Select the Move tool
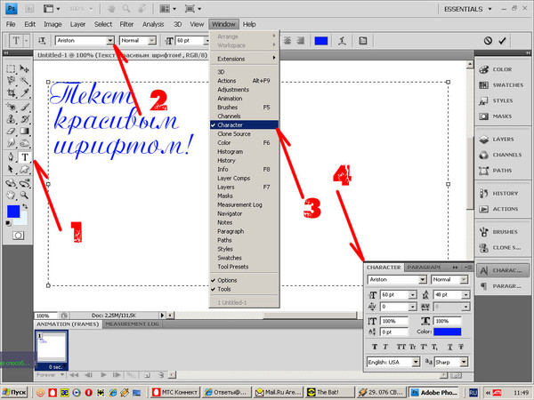The height and width of the screenshot is (400, 534). point(24,69)
